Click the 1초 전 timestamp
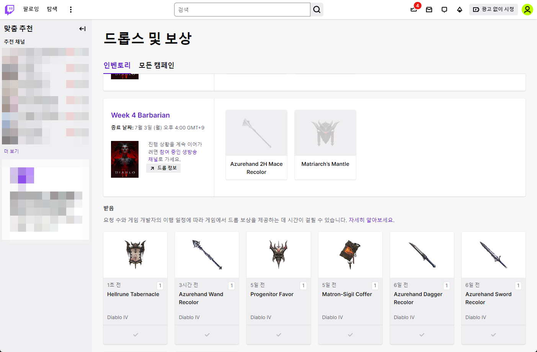Image resolution: width=537 pixels, height=352 pixels. [114, 285]
